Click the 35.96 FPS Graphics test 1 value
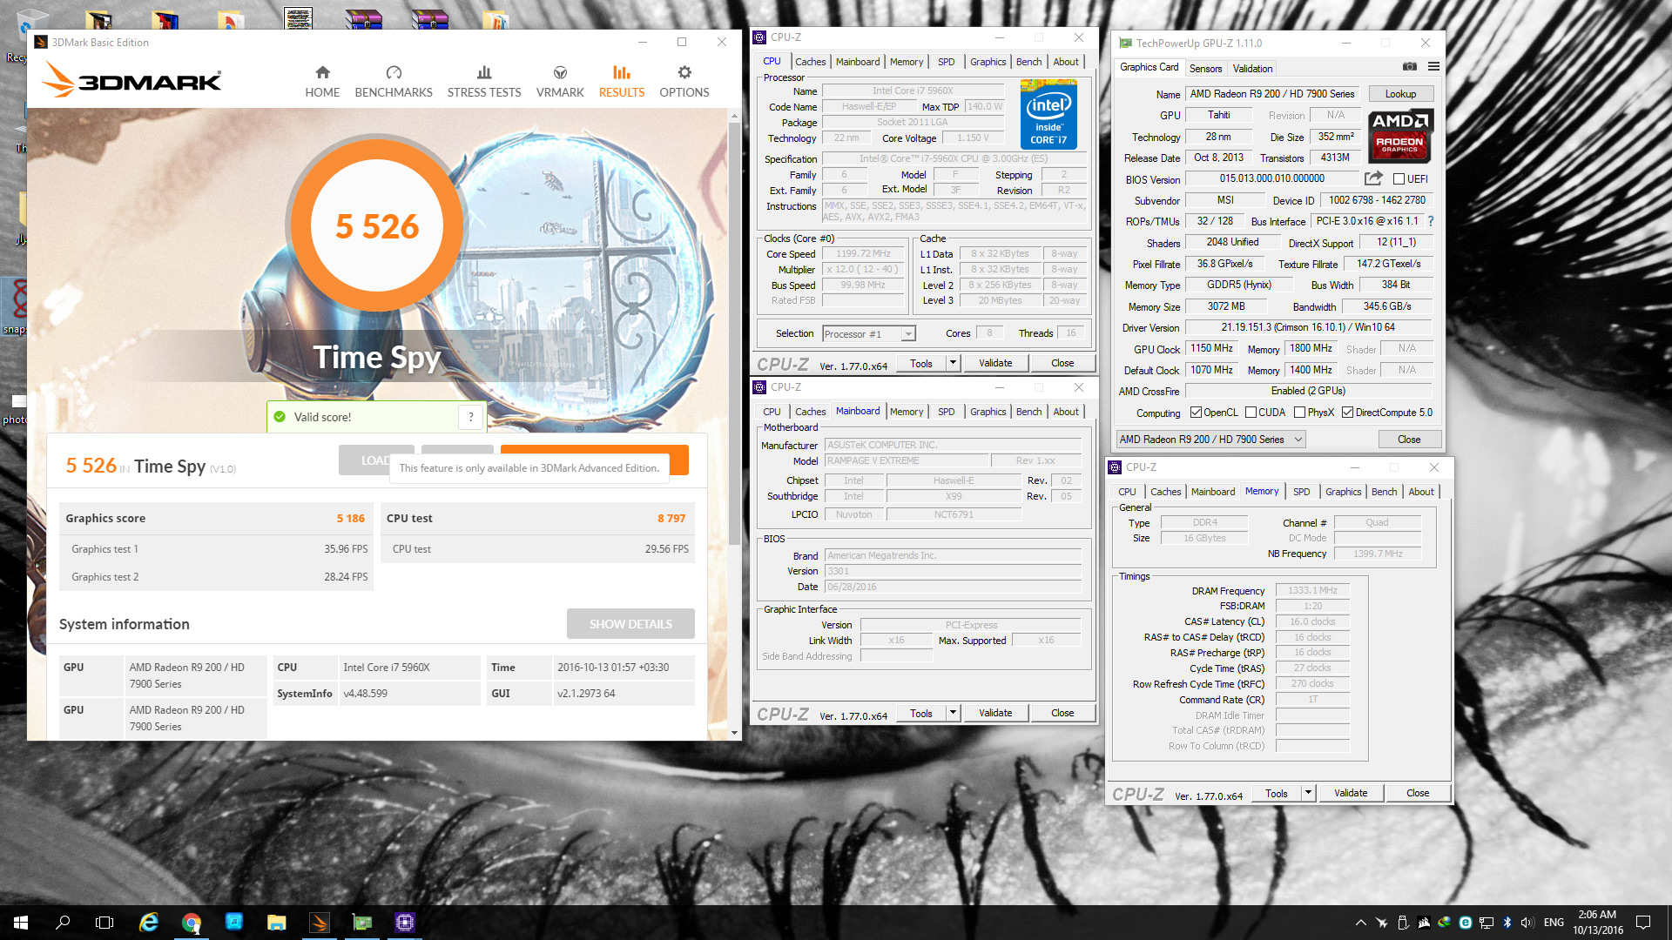1672x940 pixels. 346,549
